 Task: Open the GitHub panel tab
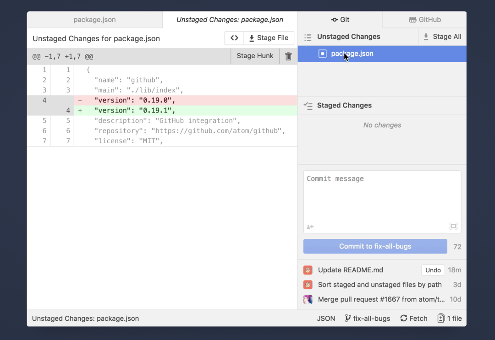pyautogui.click(x=424, y=20)
